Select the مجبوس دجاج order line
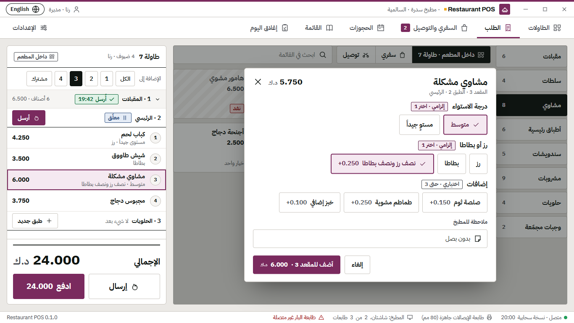Screen dimensions: 574x323 tap(87, 201)
